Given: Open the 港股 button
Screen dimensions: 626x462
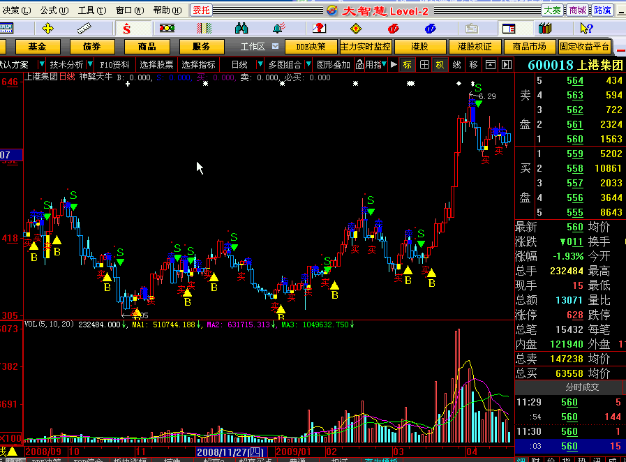Looking at the screenshot, I should click(x=420, y=47).
